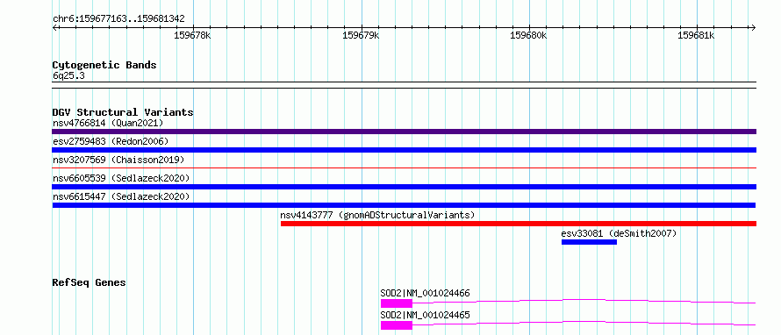Click the SOD2|NM_001024466 intron line
This screenshot has height=335, width=781.
coord(584,301)
